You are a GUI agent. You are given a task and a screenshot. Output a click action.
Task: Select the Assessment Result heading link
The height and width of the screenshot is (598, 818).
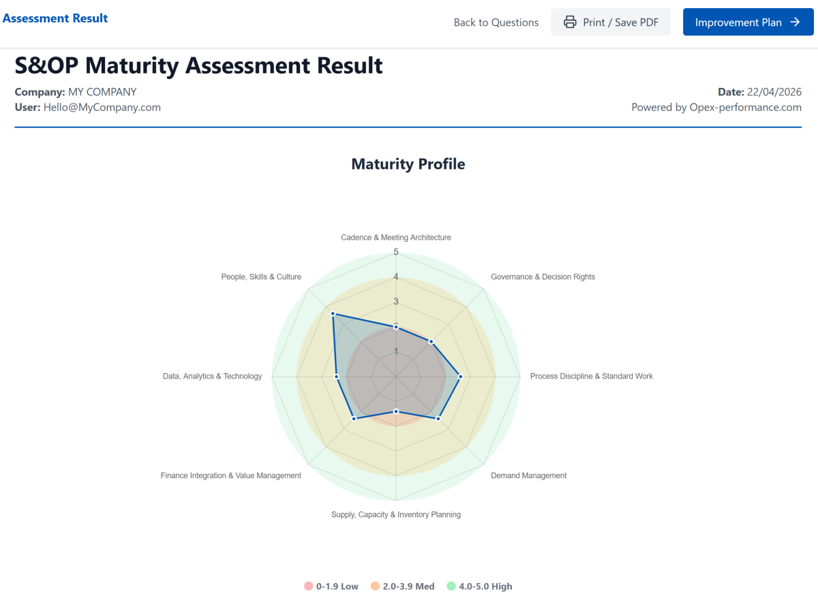tap(55, 18)
